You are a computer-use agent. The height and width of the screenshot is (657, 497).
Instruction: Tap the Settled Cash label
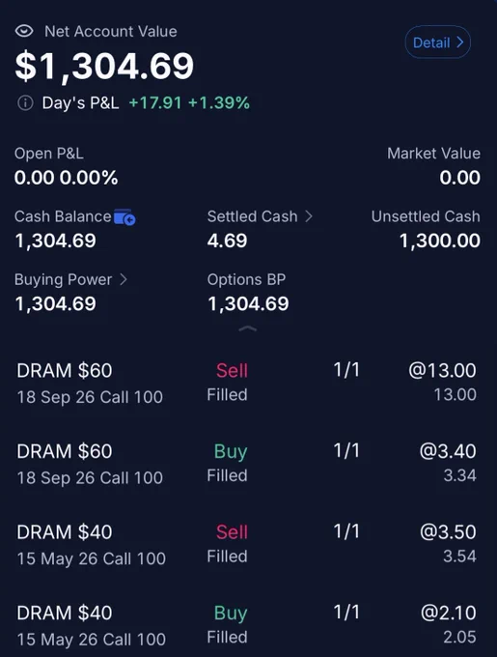pyautogui.click(x=252, y=216)
